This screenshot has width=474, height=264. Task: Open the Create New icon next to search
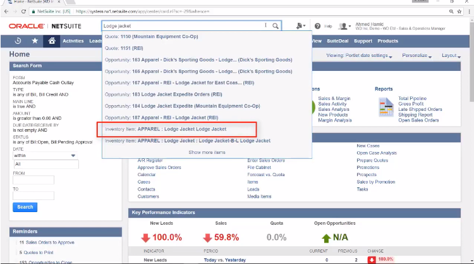coord(300,26)
